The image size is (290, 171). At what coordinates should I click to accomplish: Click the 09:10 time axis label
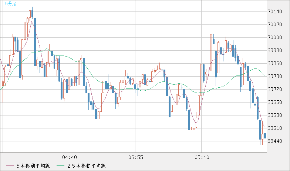[202, 158]
